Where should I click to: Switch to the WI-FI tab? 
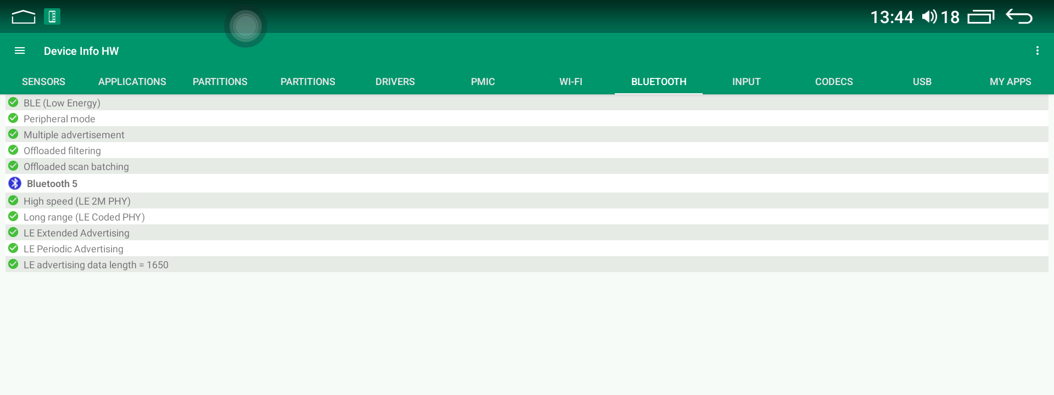570,82
